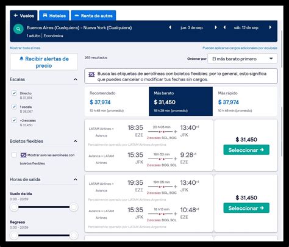289x247 pixels.
Task: Select the flight departing EZE at 19:35
Action: 246,208
